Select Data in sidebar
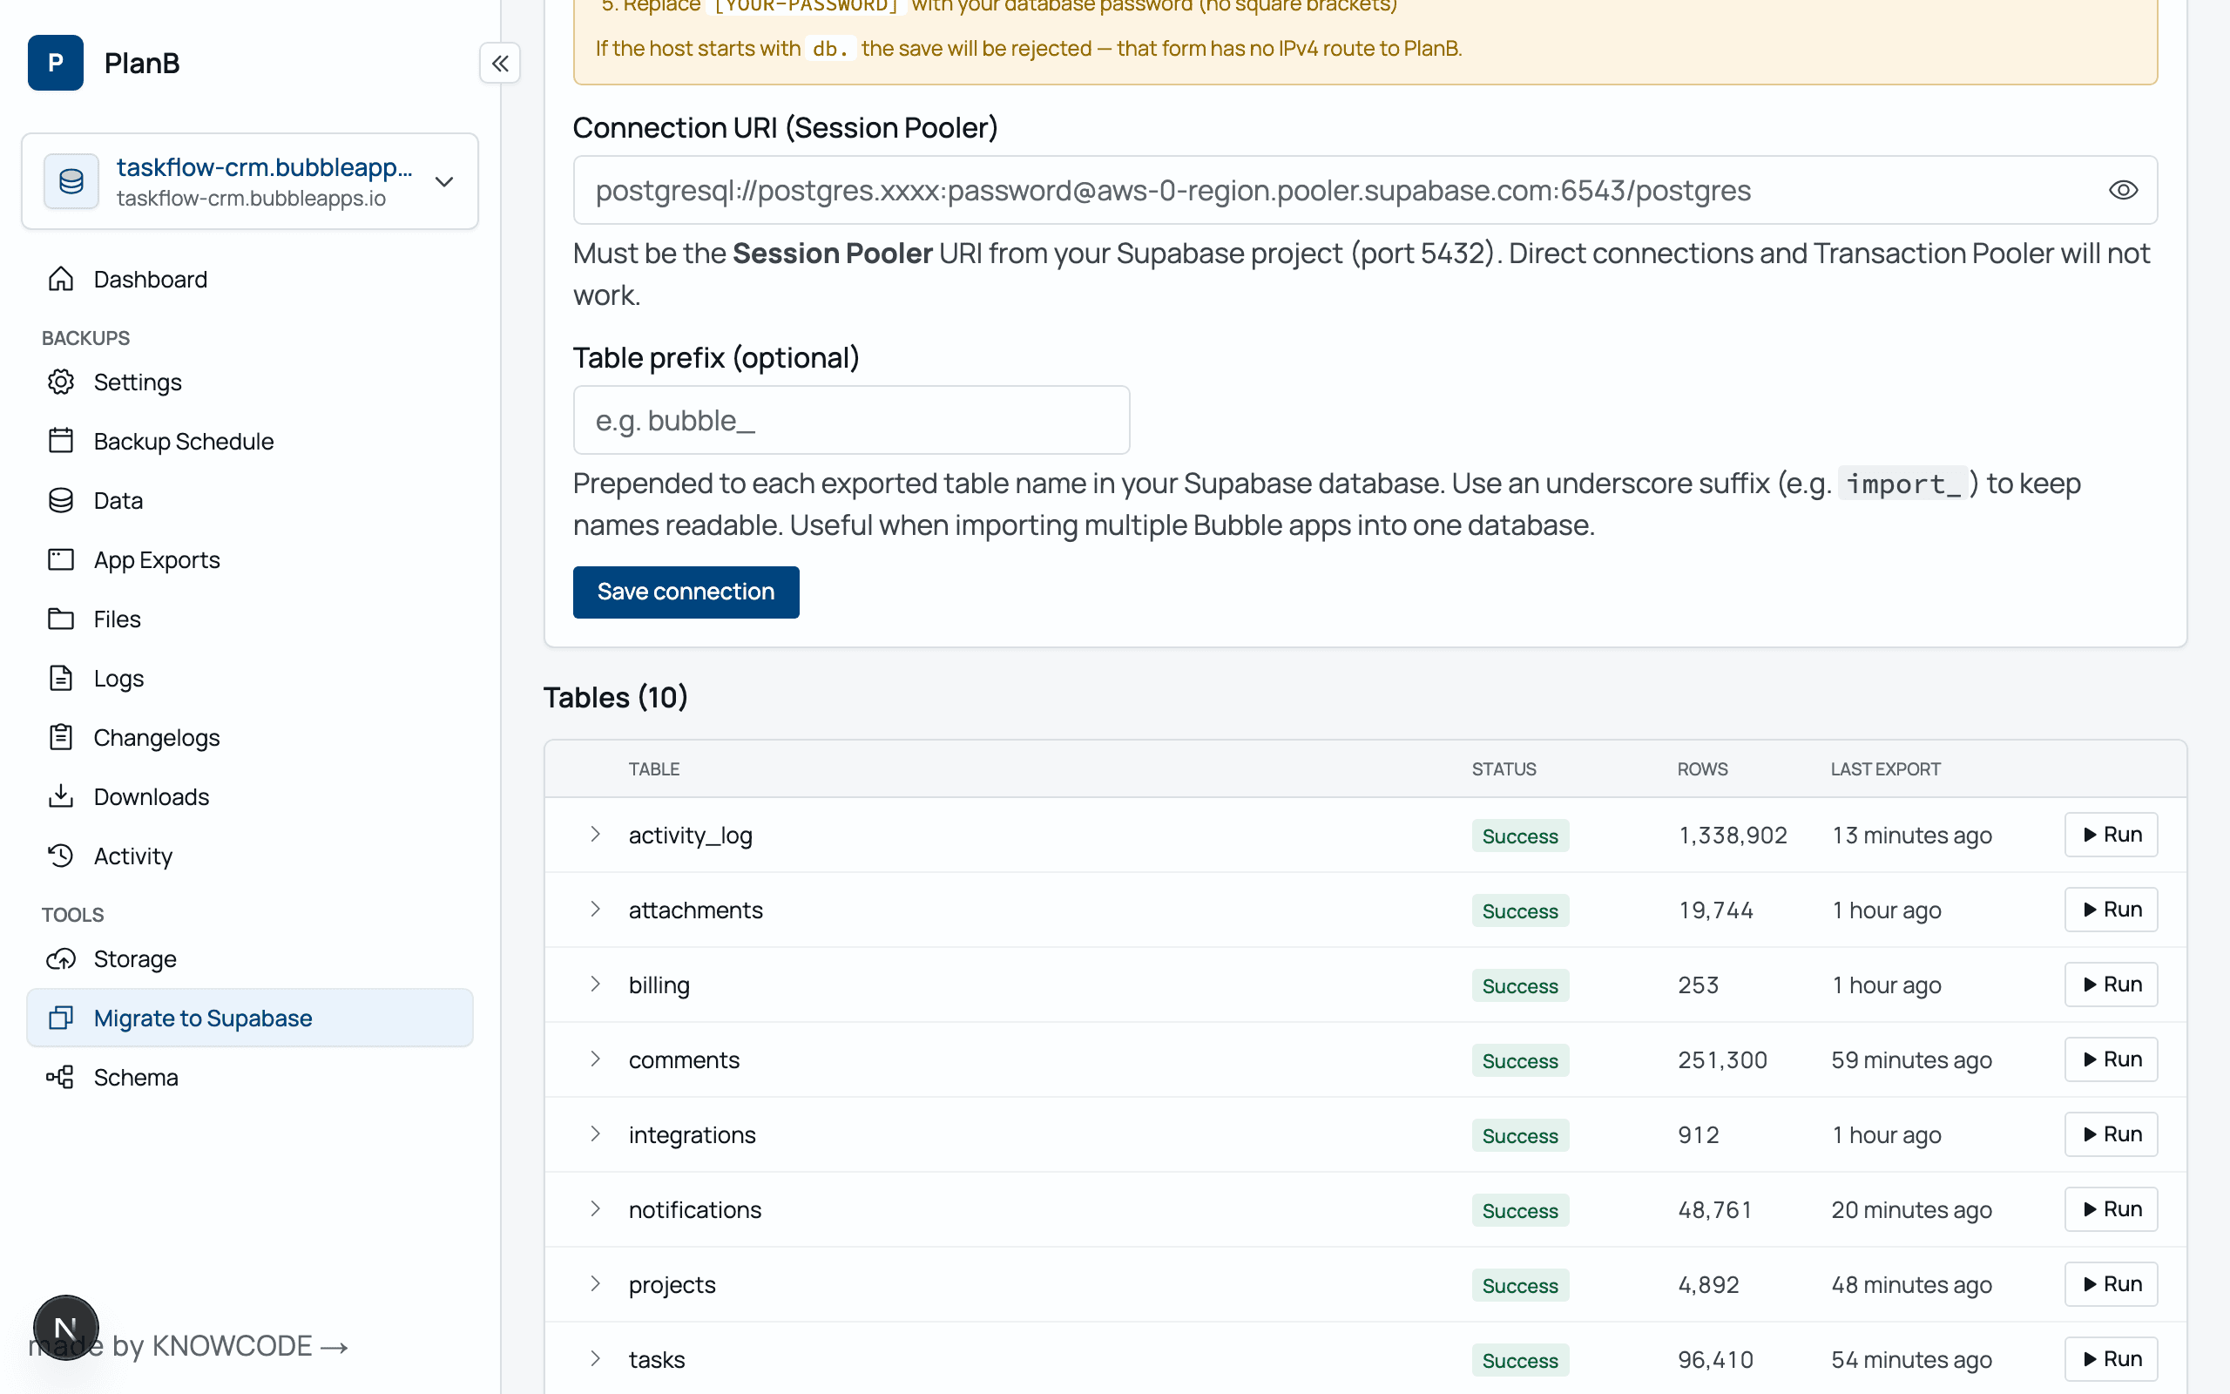Viewport: 2230px width, 1394px height. click(x=250, y=500)
